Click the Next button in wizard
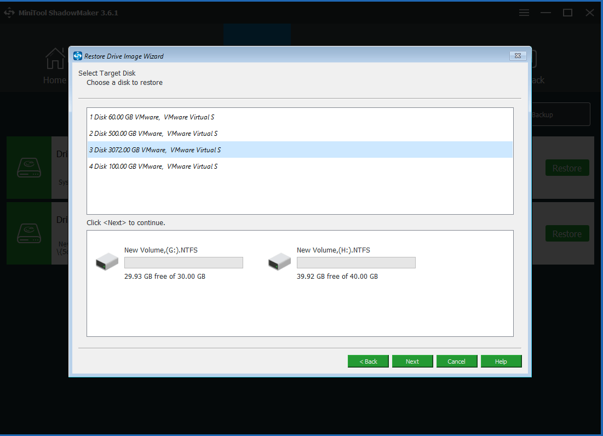 [x=412, y=362]
